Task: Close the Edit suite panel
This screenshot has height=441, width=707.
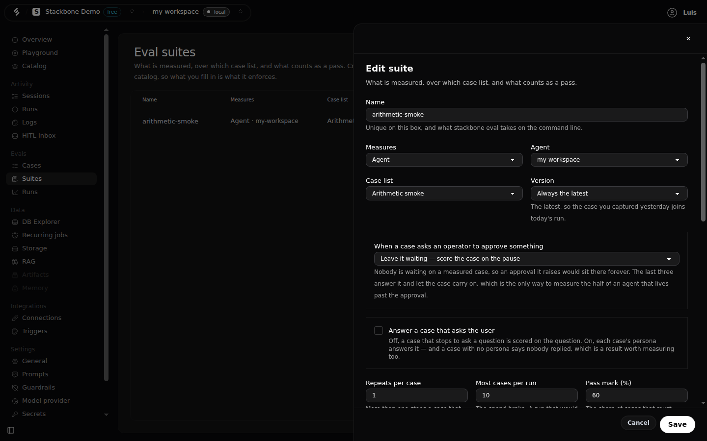Action: pyautogui.click(x=688, y=39)
